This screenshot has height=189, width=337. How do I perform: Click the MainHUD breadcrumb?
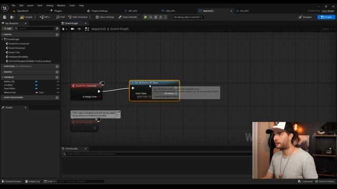pyautogui.click(x=98, y=29)
